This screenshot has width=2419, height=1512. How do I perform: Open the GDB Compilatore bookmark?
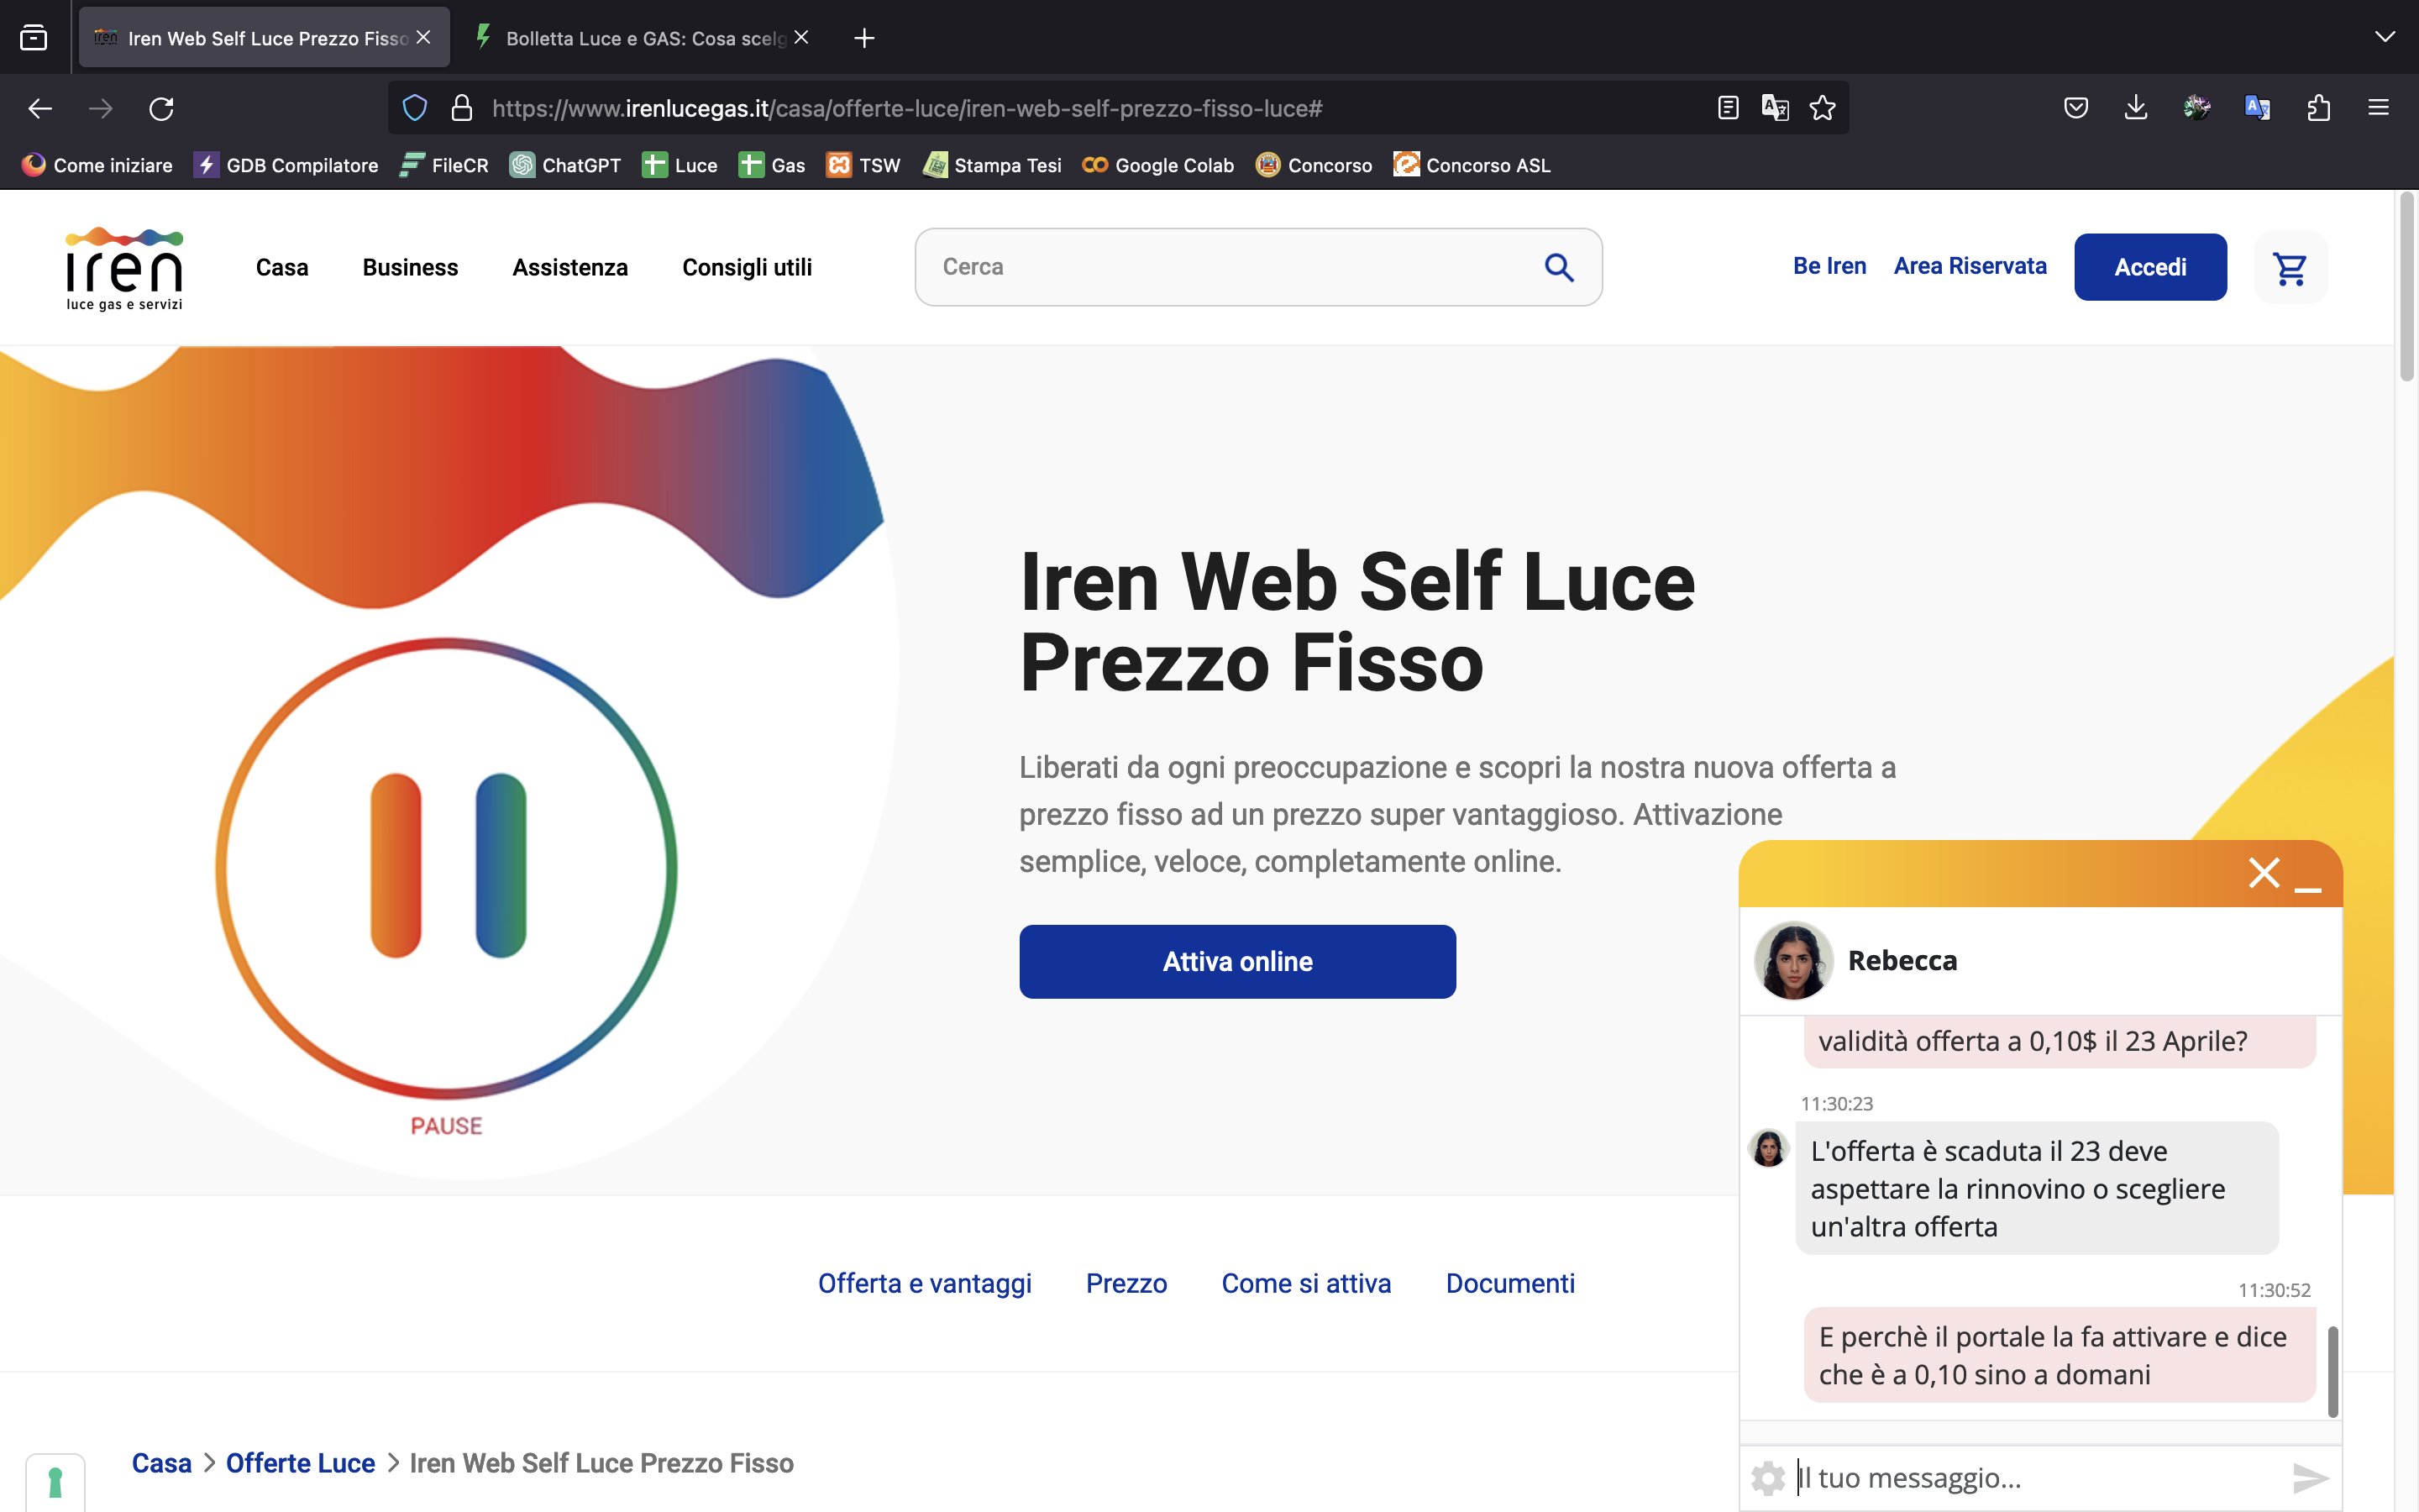click(286, 165)
